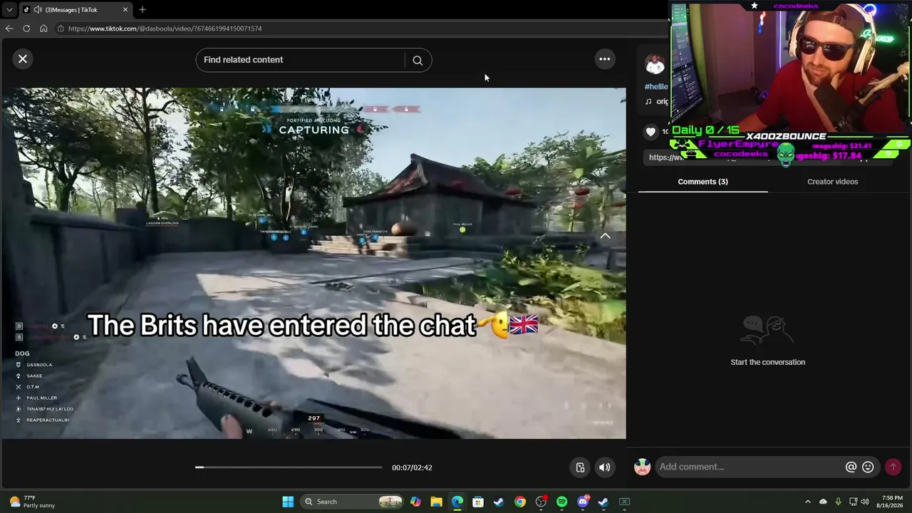Open Google Chrome from the taskbar
912x513 pixels.
(520, 502)
